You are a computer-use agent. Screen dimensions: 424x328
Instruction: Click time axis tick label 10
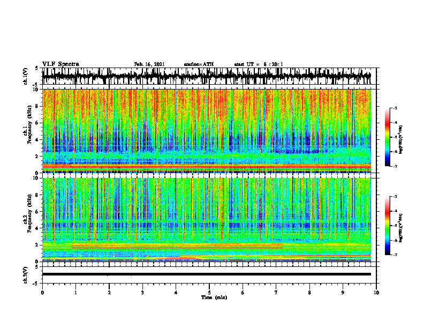click(376, 293)
